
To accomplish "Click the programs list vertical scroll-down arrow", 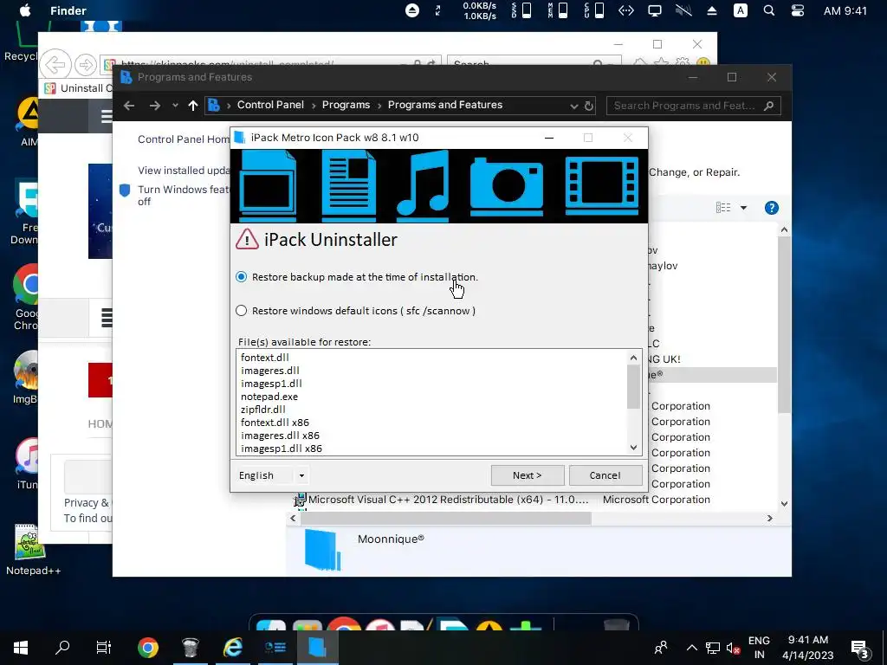I will click(784, 503).
